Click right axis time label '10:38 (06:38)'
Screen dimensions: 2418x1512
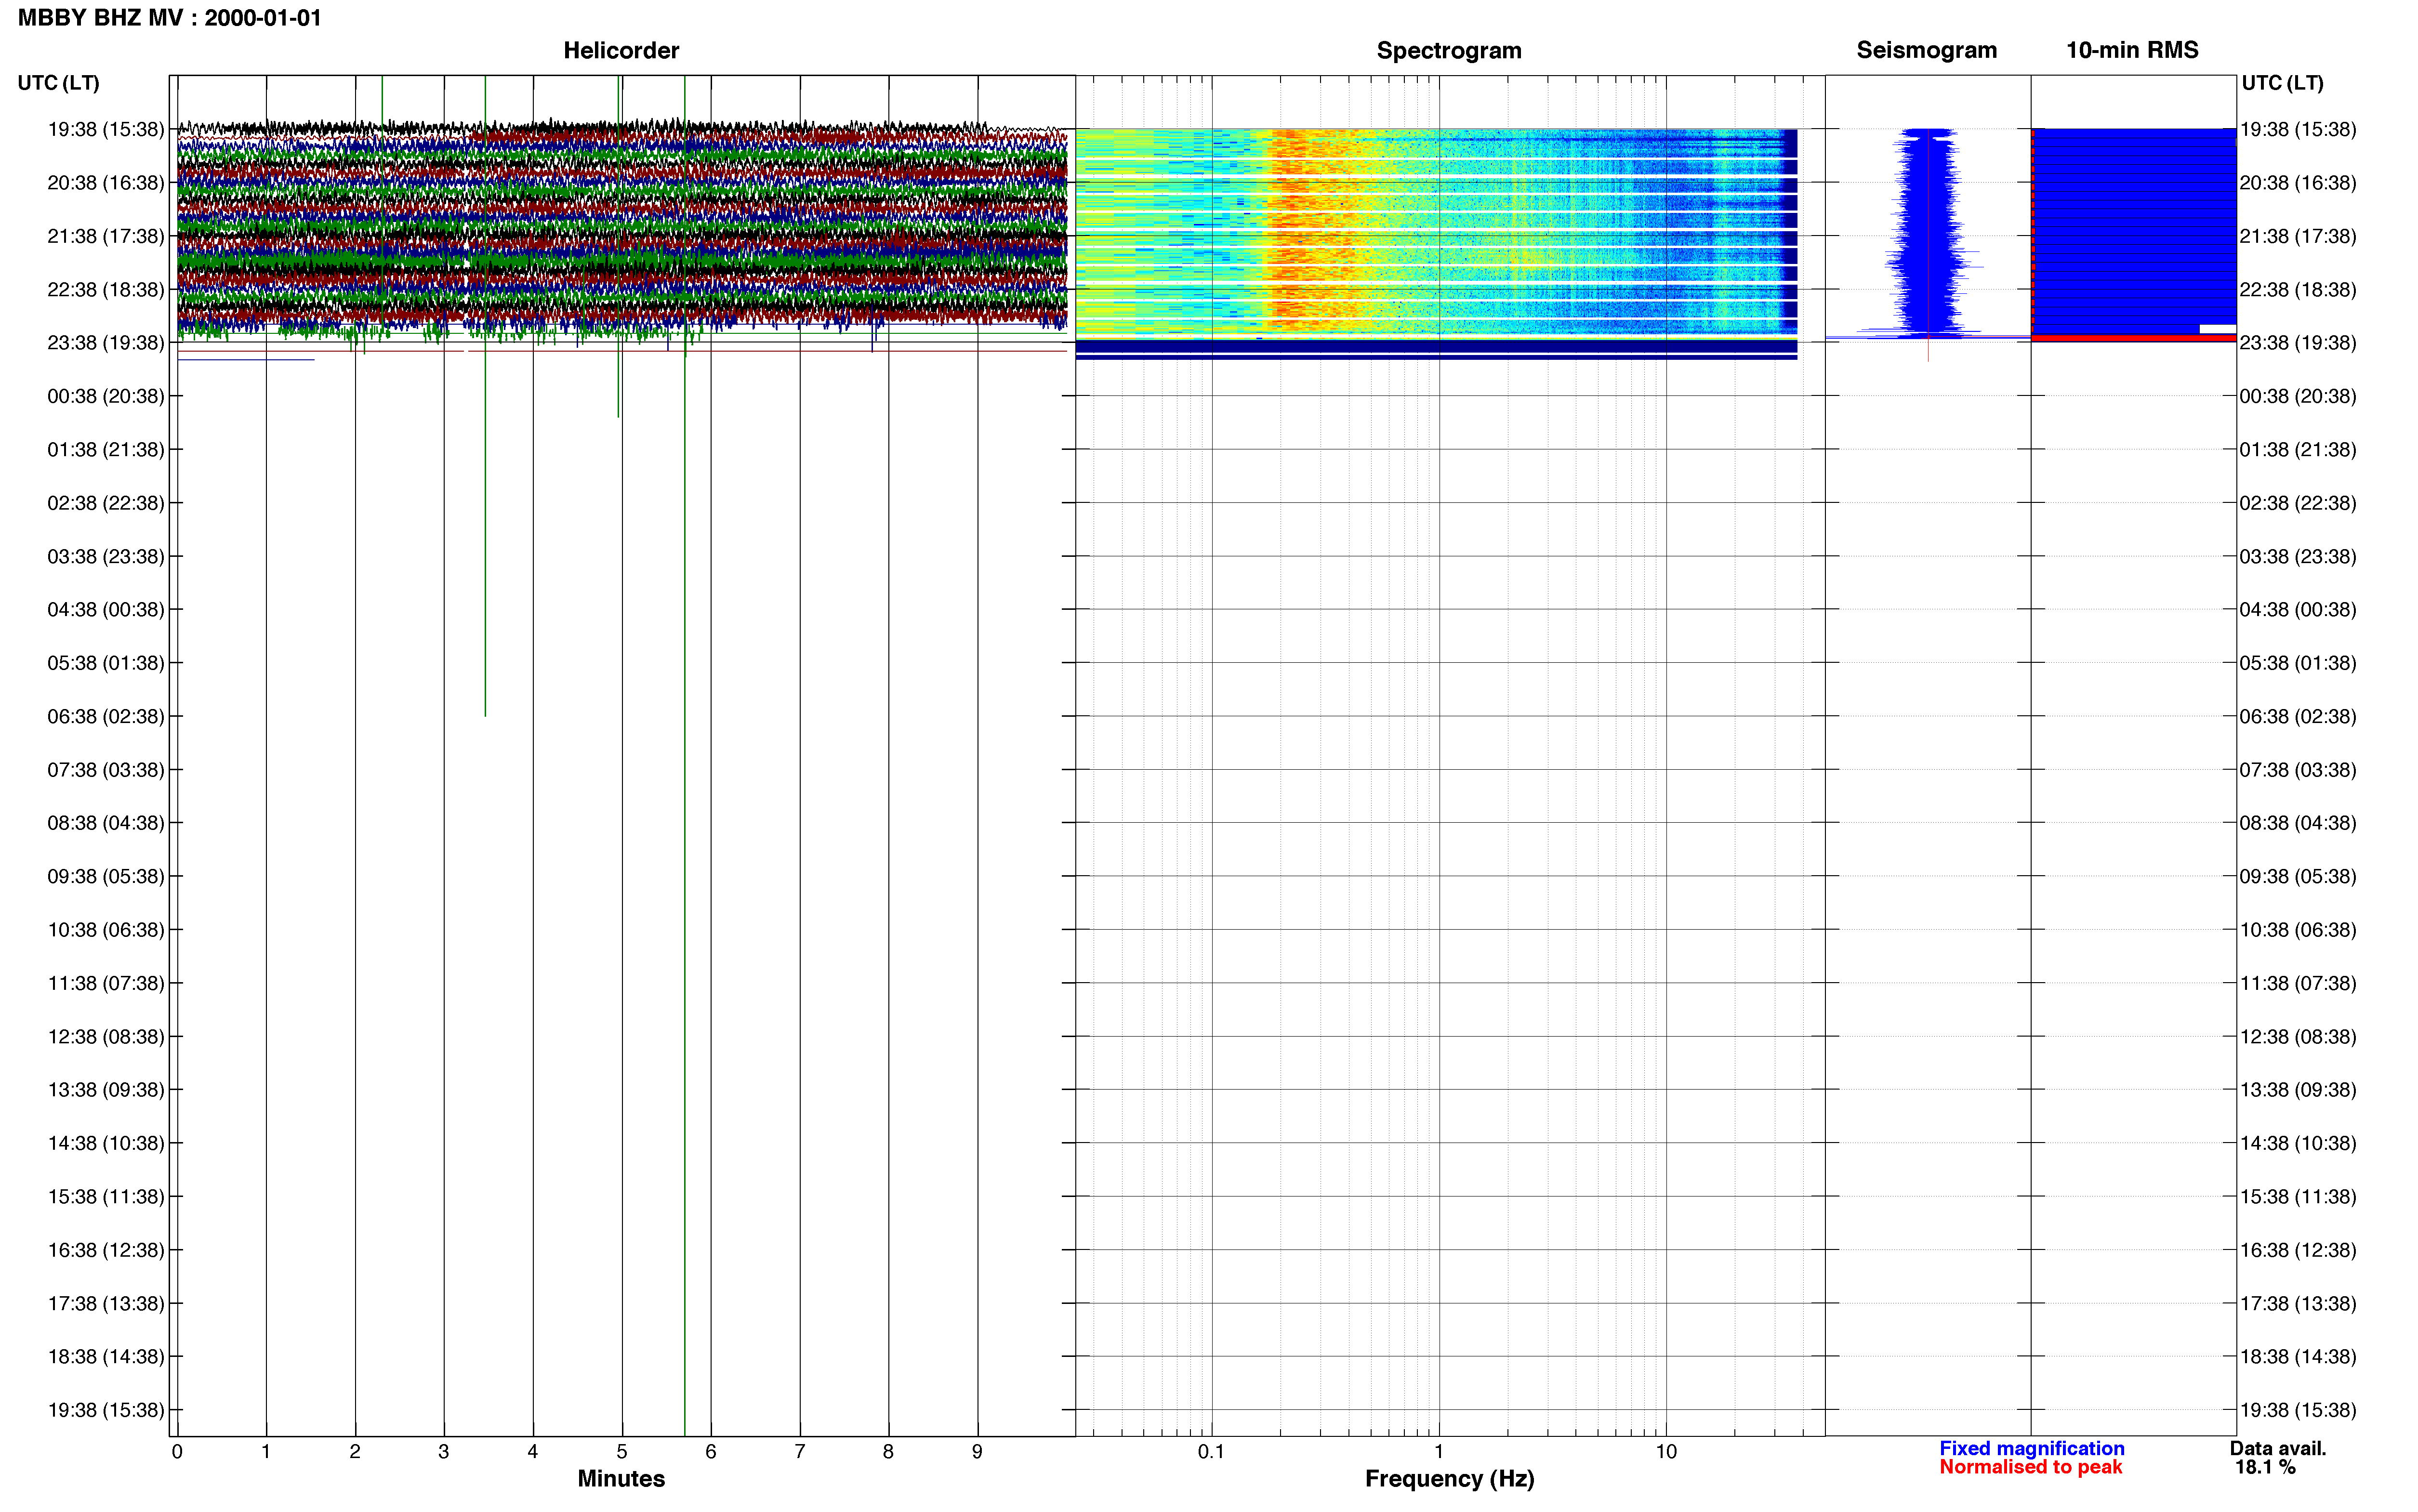[x=2297, y=929]
